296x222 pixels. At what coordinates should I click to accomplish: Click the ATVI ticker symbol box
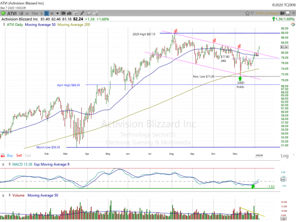tap(12, 13)
